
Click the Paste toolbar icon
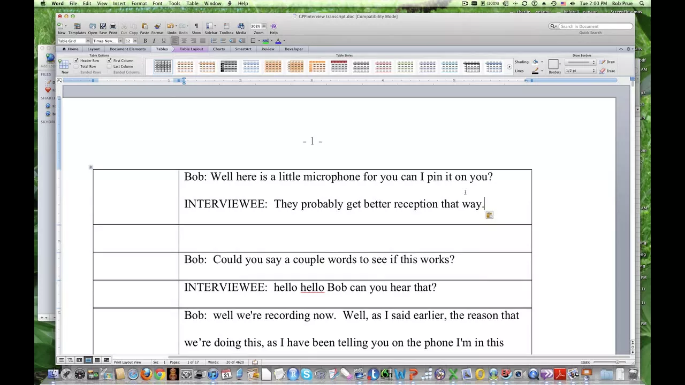point(144,26)
